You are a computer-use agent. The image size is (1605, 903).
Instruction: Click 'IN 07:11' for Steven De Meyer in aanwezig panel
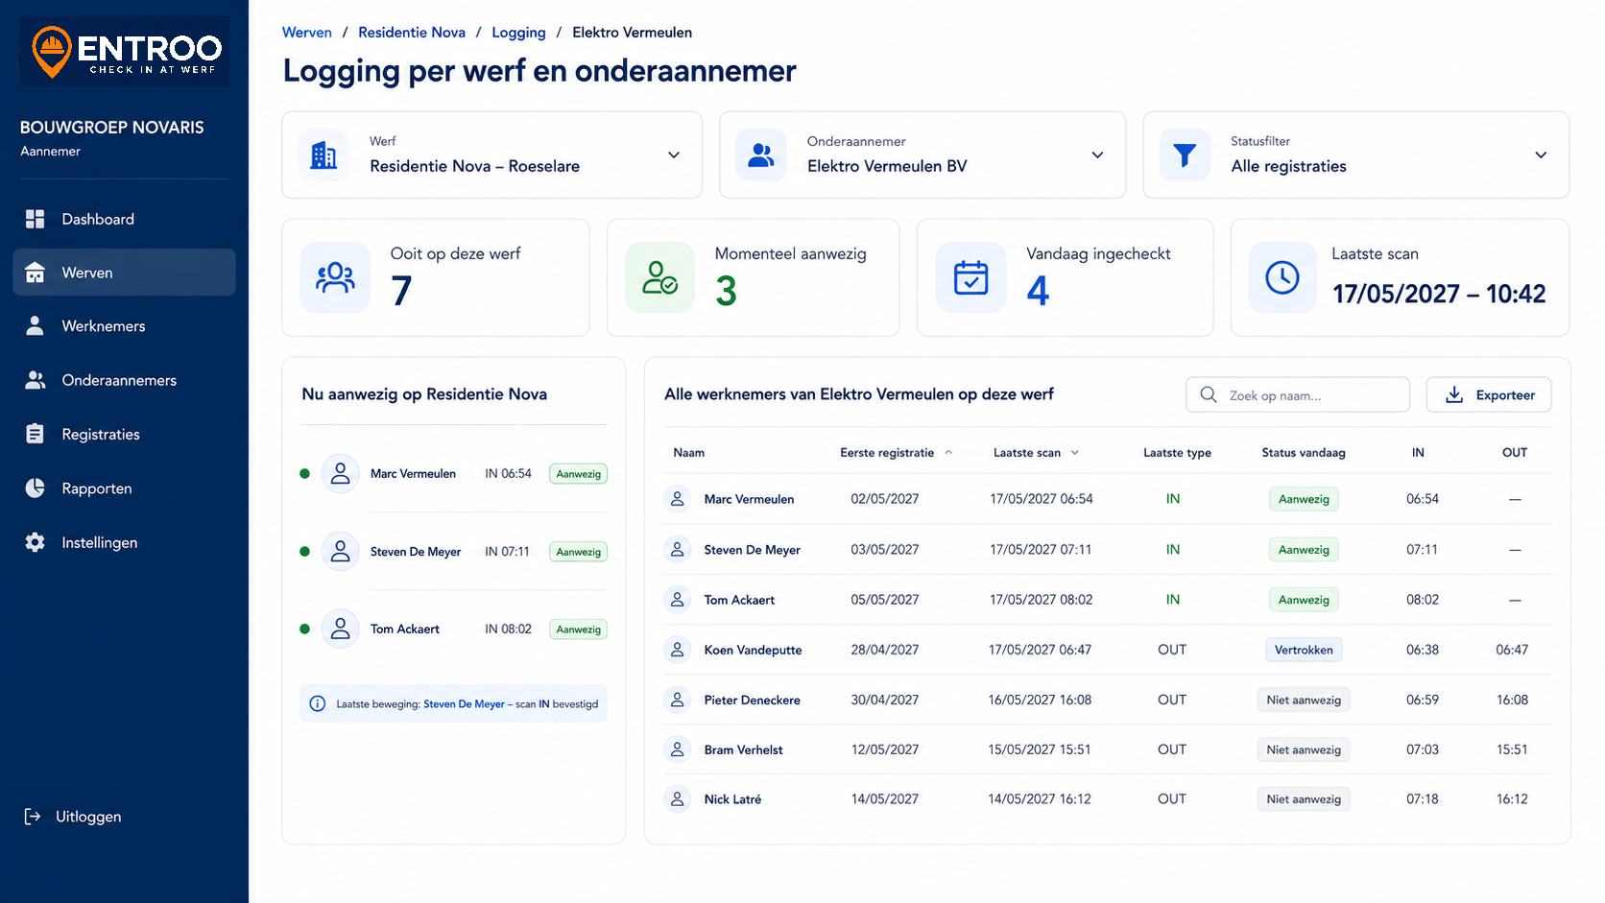[x=507, y=551]
